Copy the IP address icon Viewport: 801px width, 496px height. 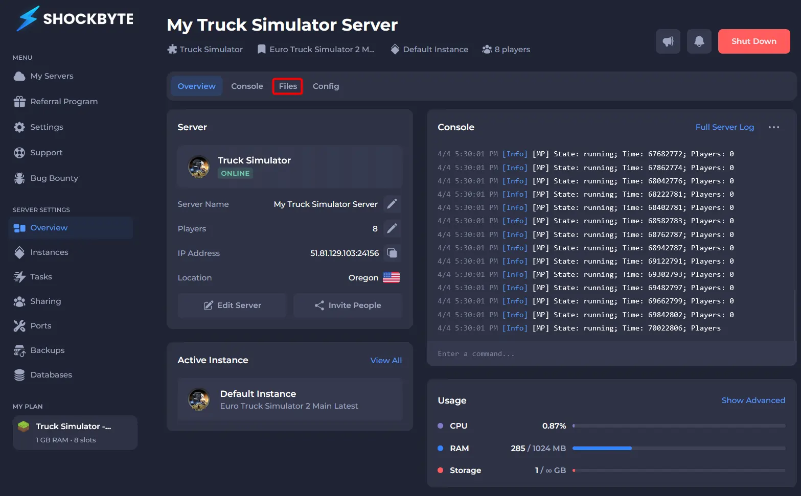[x=392, y=253]
